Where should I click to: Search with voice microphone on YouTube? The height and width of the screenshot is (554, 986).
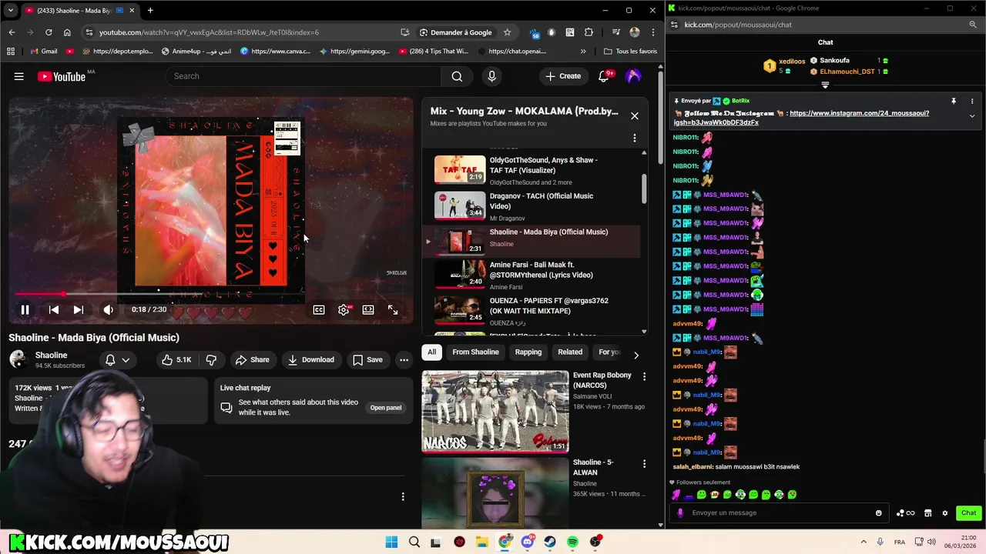click(x=491, y=76)
